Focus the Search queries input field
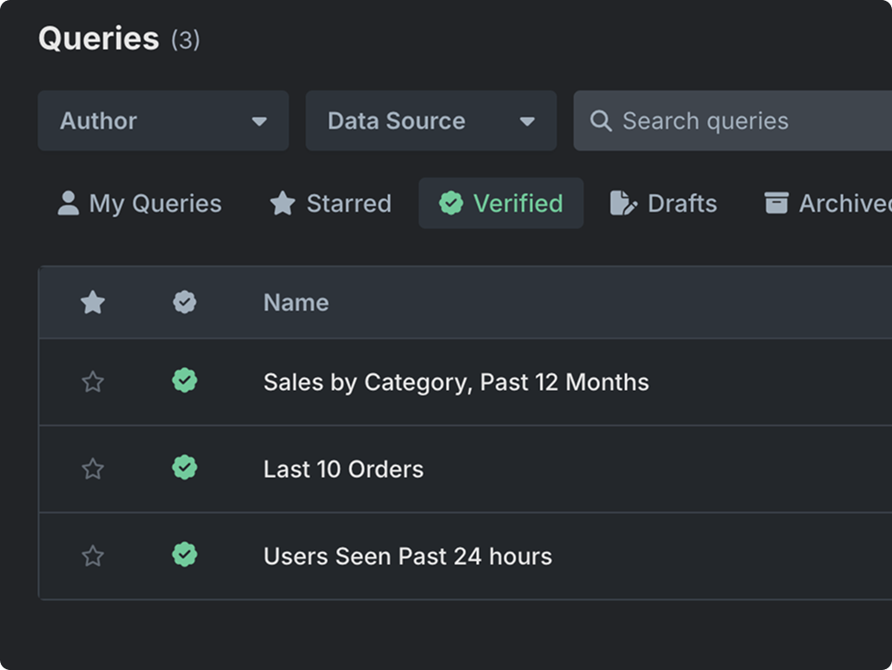The image size is (892, 670). [x=740, y=121]
